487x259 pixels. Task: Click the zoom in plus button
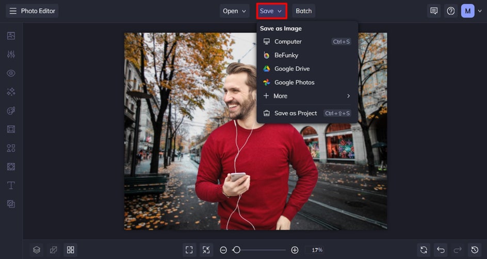coord(295,250)
